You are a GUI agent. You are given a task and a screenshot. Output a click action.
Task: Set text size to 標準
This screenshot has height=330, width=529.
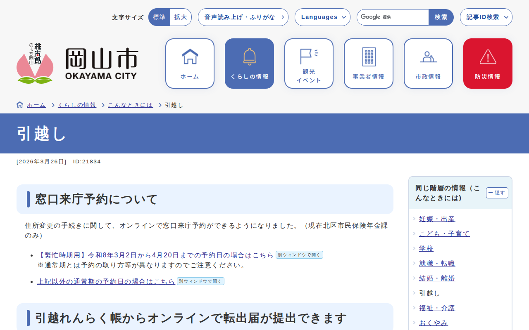tap(159, 17)
